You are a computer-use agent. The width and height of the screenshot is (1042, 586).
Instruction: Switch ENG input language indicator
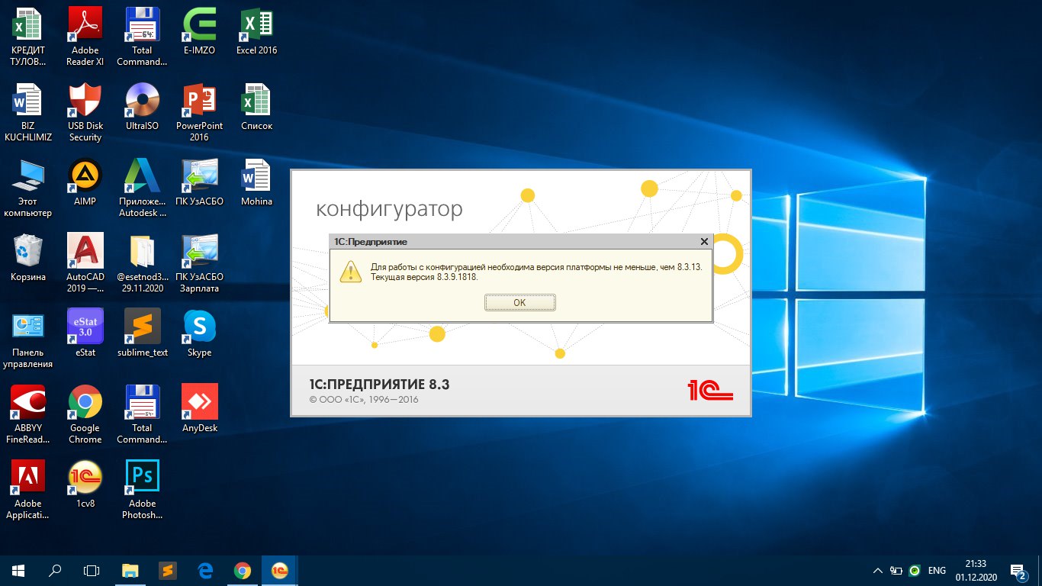937,570
